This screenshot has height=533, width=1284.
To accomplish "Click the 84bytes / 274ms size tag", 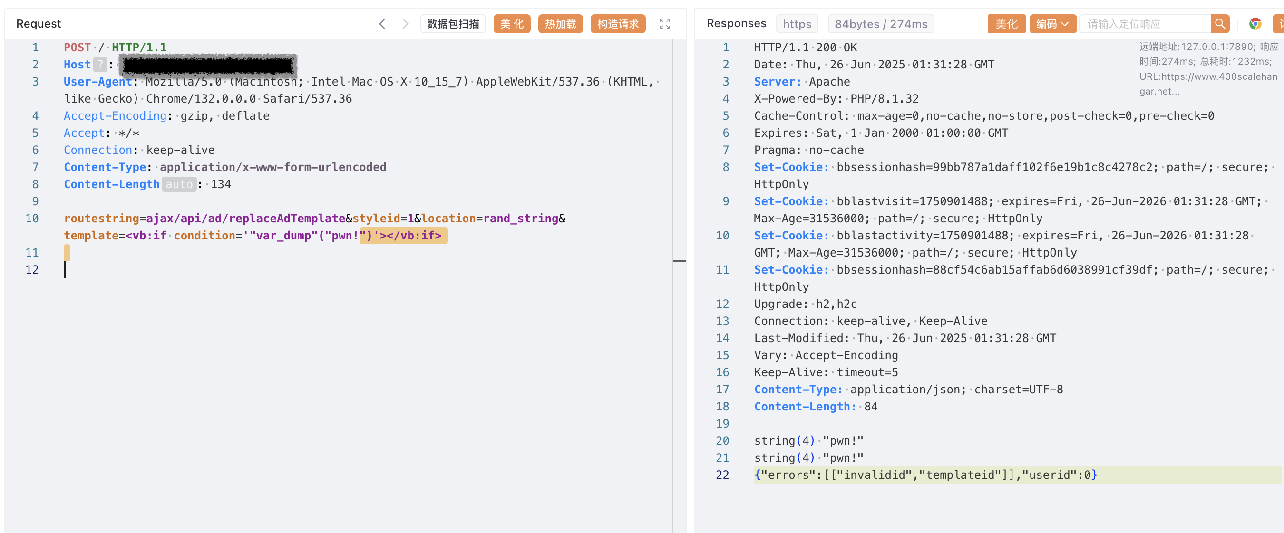I will coord(881,24).
